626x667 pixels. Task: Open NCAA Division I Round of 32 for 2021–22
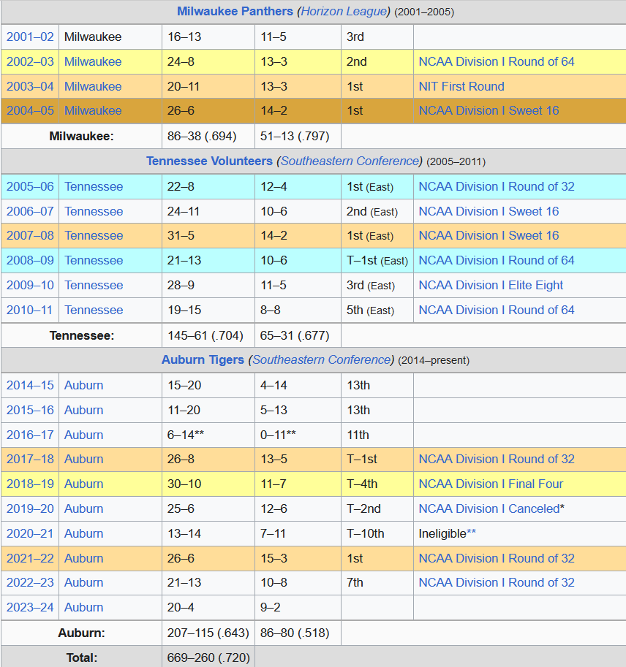(497, 559)
